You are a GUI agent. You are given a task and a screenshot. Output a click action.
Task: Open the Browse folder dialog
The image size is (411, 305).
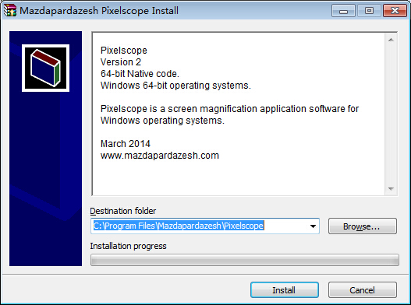coord(362,226)
